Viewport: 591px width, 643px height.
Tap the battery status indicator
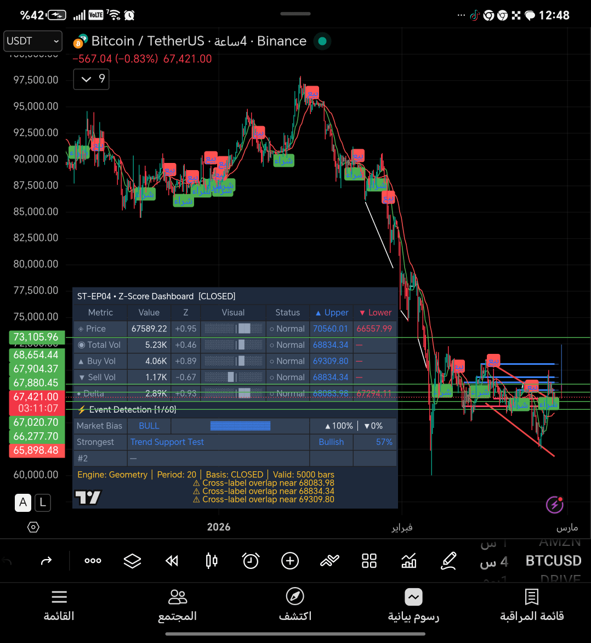tap(56, 15)
